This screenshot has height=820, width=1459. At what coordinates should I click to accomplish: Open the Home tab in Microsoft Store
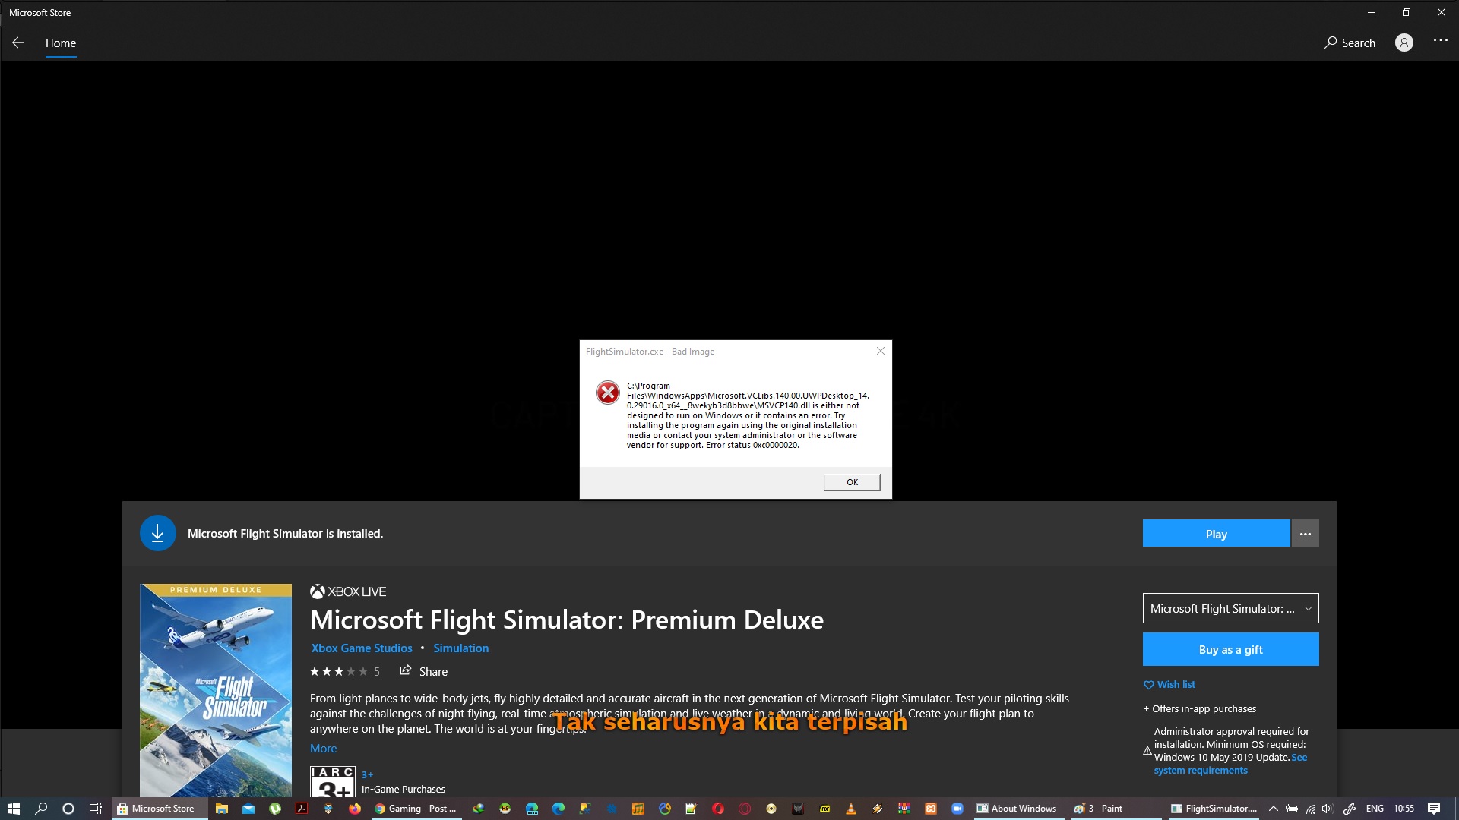point(61,43)
